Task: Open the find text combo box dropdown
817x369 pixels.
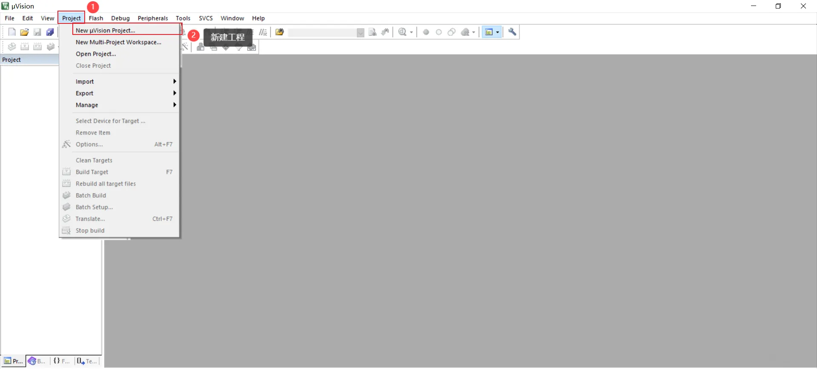Action: tap(360, 32)
